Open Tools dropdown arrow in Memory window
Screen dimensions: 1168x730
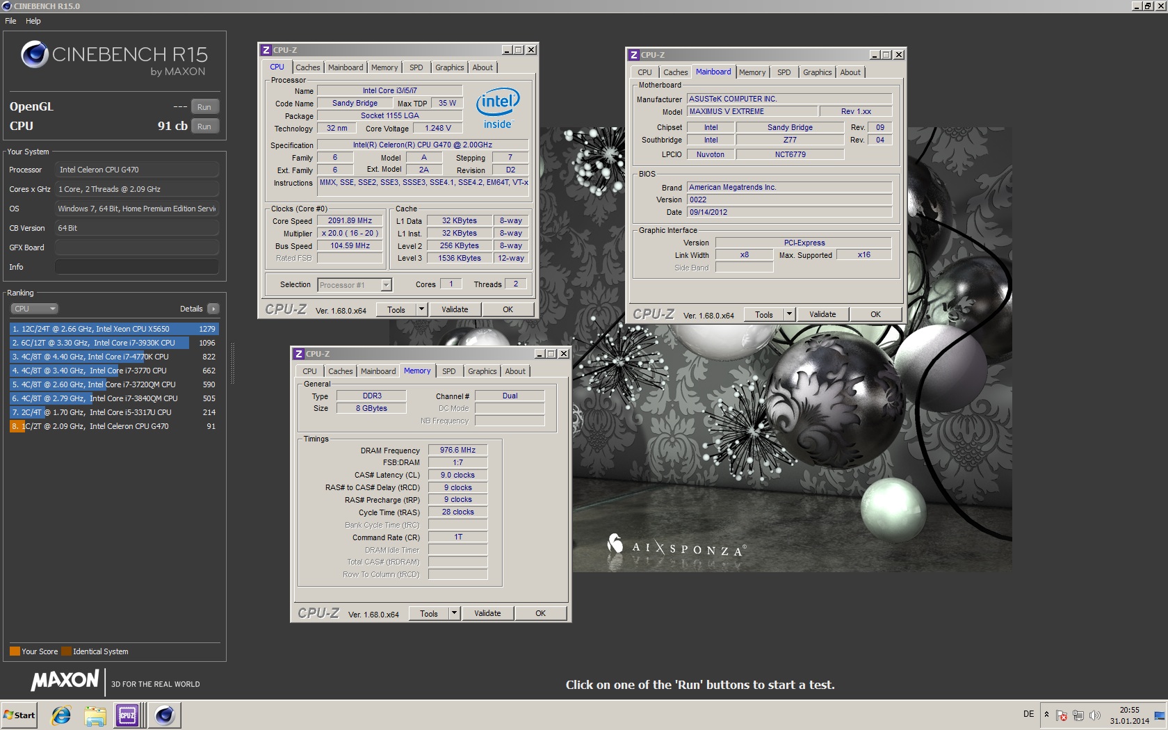point(454,614)
